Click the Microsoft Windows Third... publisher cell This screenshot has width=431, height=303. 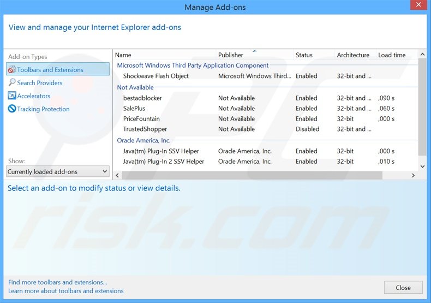(x=255, y=76)
